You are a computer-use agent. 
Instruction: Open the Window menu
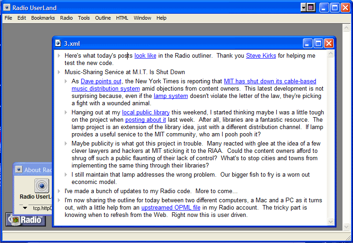click(x=142, y=18)
